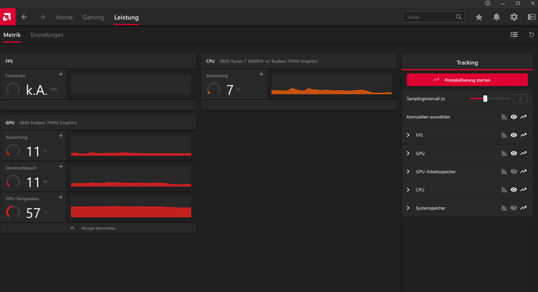Click the trend-line icon in the Systemspeicher row

click(x=523, y=208)
